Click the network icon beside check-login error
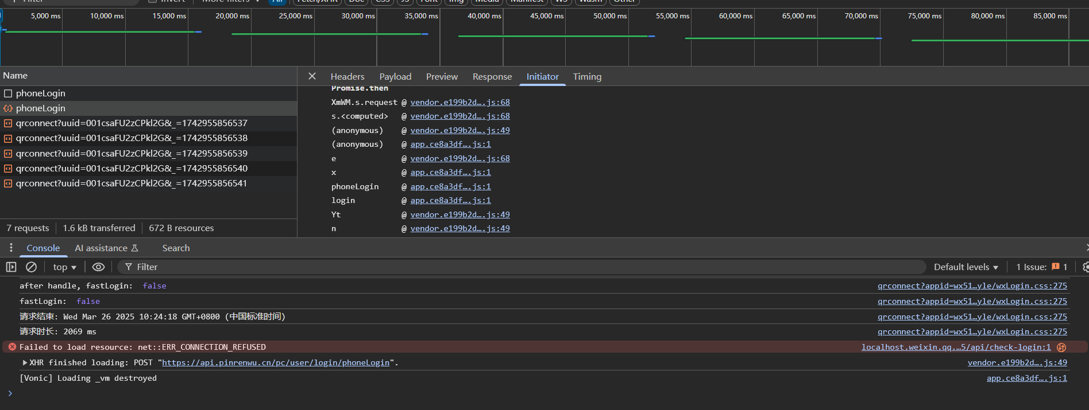This screenshot has width=1089, height=410. tap(1061, 347)
